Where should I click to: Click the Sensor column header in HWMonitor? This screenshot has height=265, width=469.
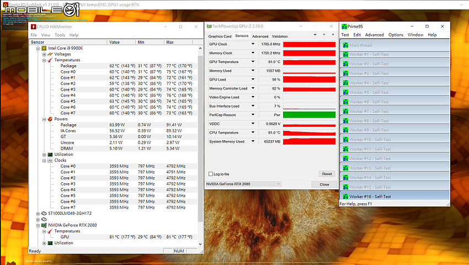tap(68, 42)
